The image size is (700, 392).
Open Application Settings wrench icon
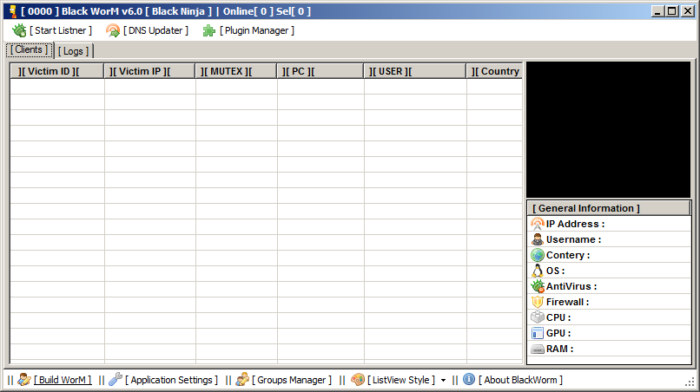tap(116, 380)
